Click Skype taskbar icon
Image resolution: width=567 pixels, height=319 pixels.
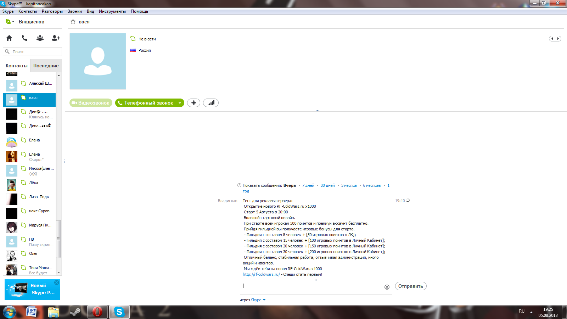click(x=119, y=312)
